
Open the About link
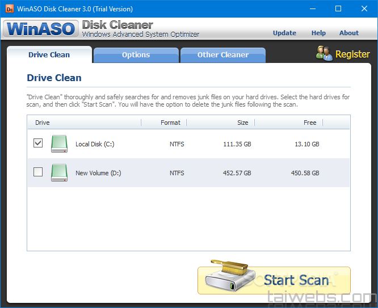349,33
